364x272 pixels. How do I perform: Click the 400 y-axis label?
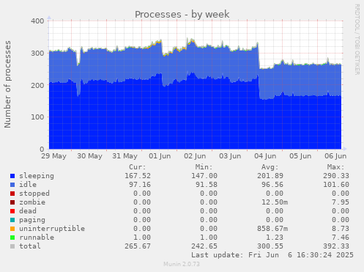37,21
